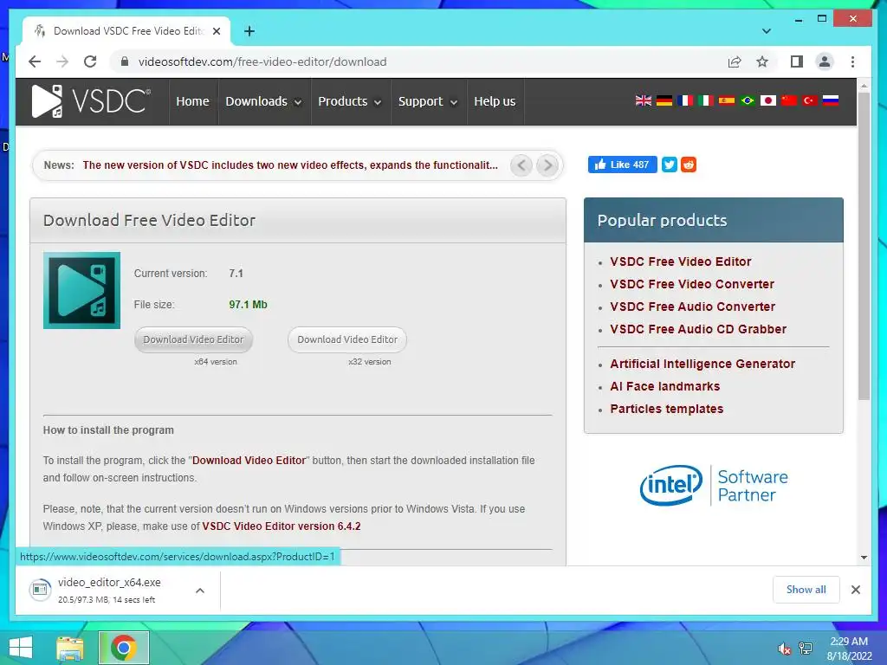
Task: Click Download Video Editor link in instructions
Action: [x=249, y=461]
